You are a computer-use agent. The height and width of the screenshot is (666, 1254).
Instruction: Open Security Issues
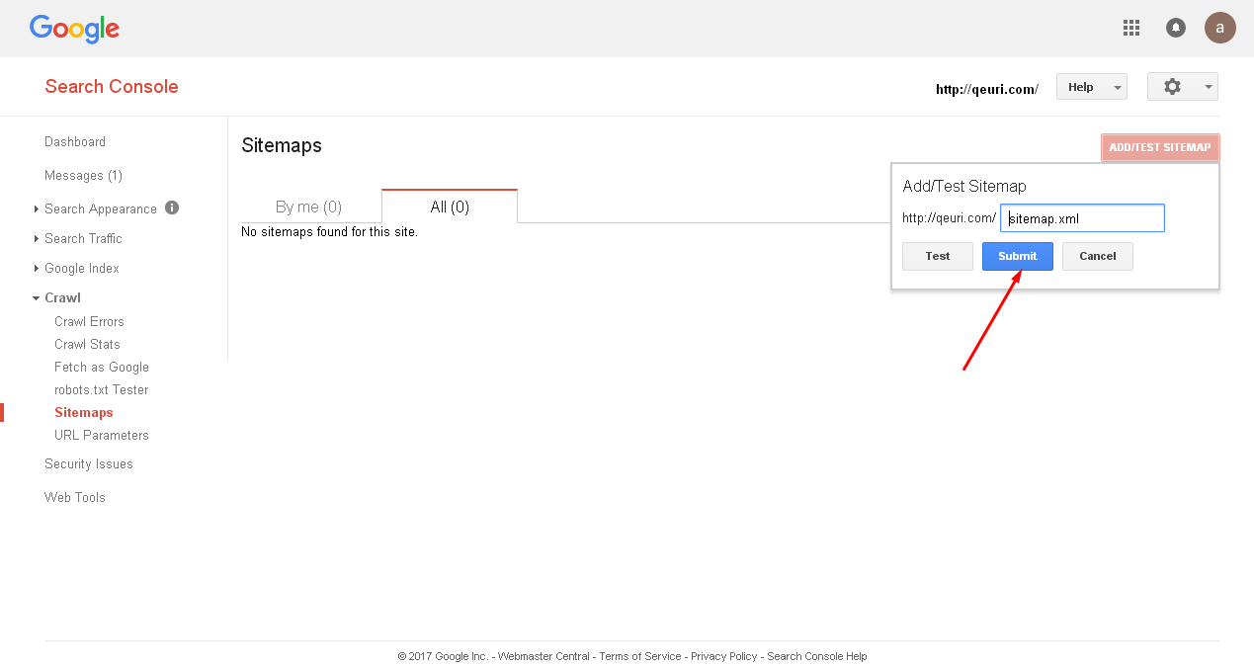(x=89, y=463)
